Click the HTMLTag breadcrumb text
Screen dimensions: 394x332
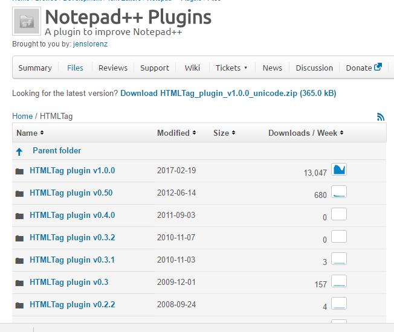tap(56, 117)
